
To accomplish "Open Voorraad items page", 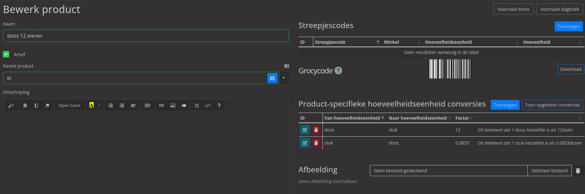I will coord(513,9).
